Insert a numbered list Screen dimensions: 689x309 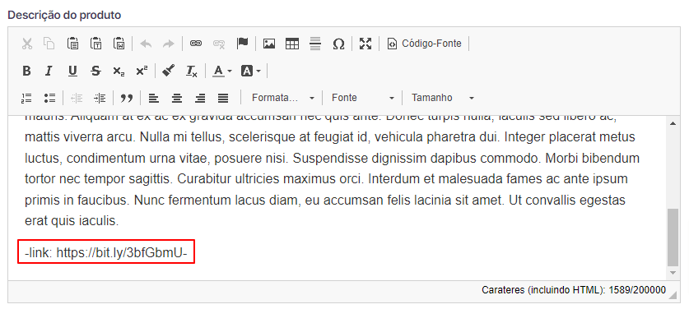(27, 98)
